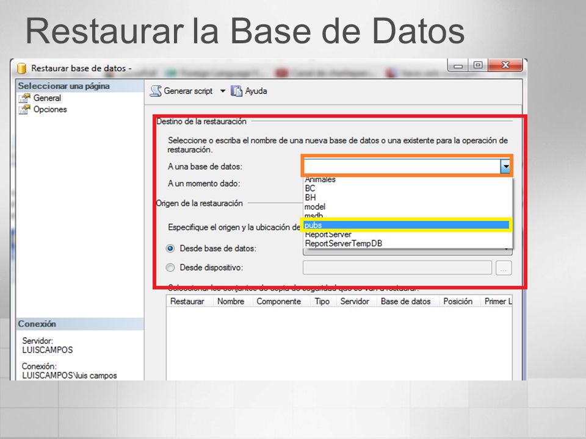Screen dimensions: 586x439
Task: Click the 'Base de datos' column header
Action: click(x=407, y=301)
